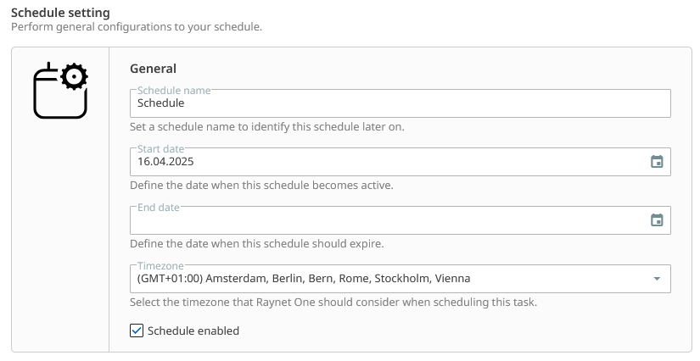
Task: Click the General section heading
Action: click(153, 69)
